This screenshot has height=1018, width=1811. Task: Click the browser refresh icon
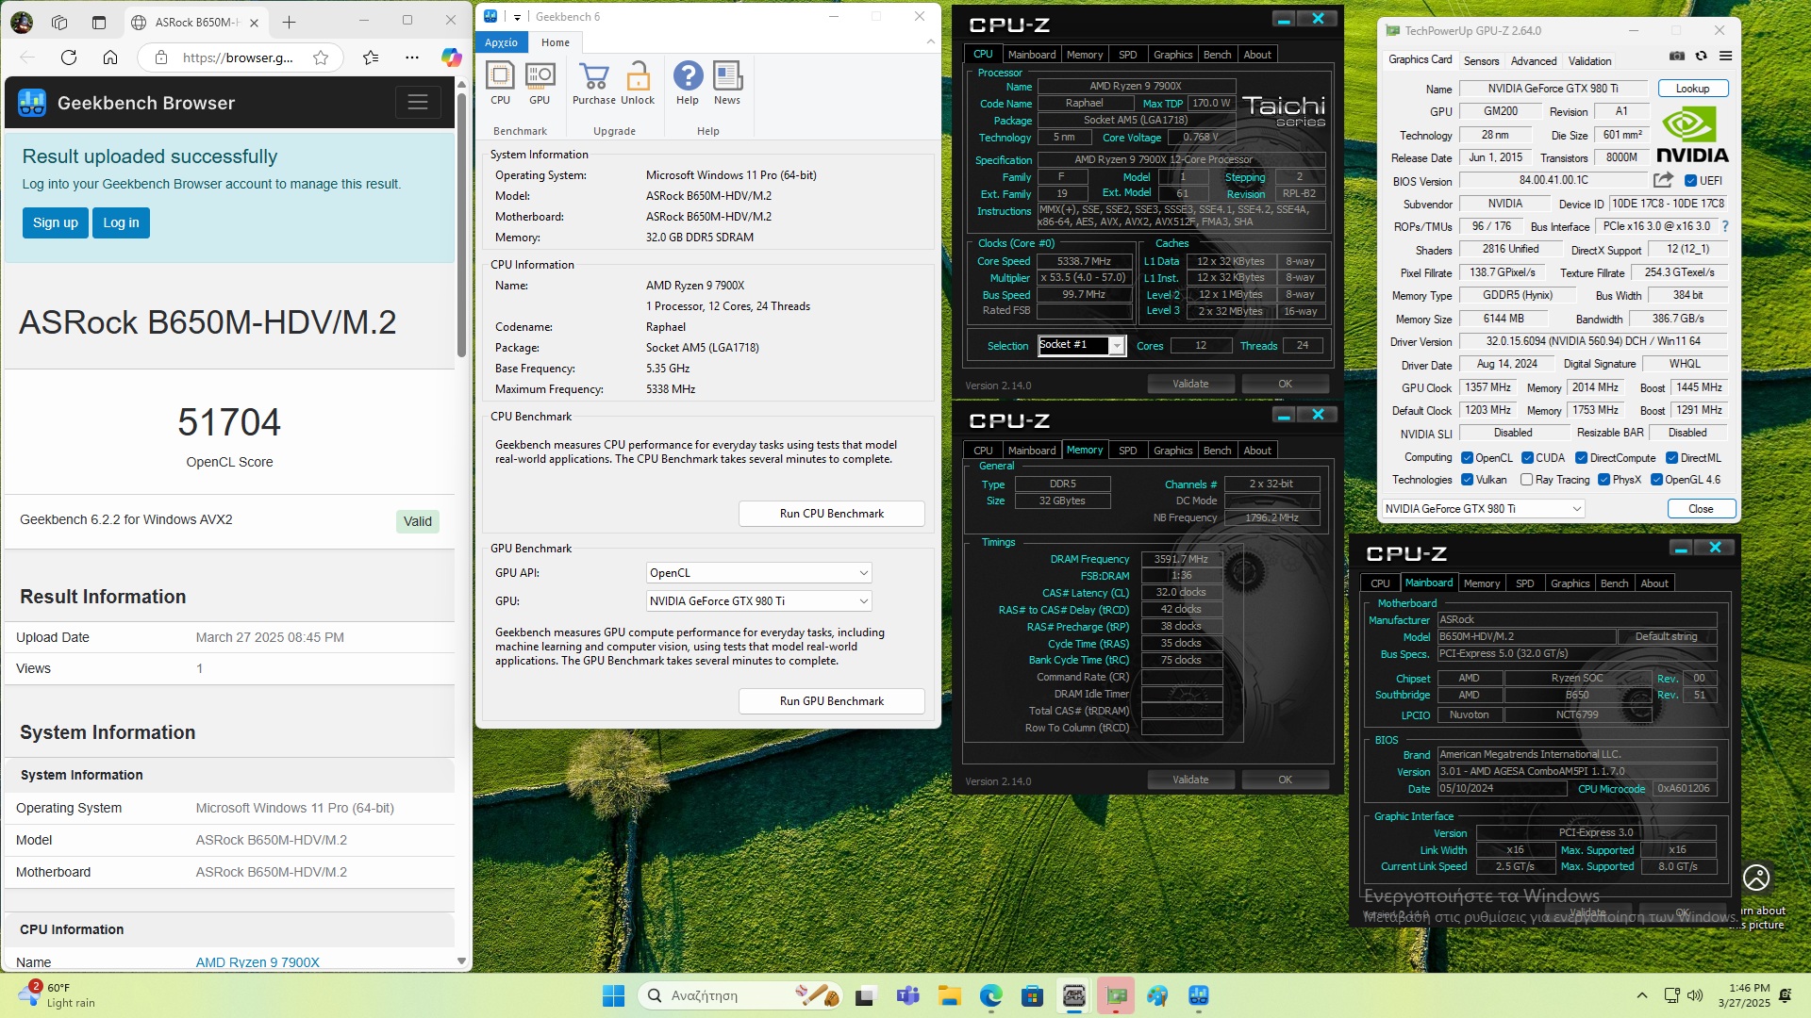[69, 57]
